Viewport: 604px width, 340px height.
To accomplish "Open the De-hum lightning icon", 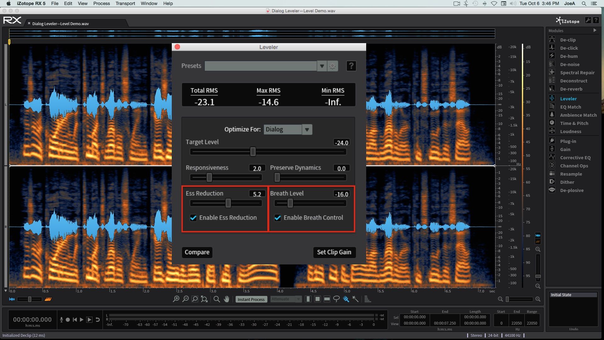I will (x=552, y=56).
